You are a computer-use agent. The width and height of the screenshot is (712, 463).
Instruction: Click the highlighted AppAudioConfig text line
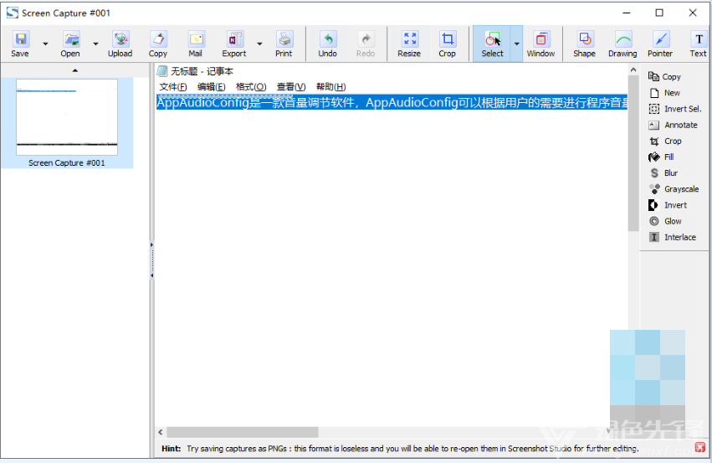(x=392, y=103)
